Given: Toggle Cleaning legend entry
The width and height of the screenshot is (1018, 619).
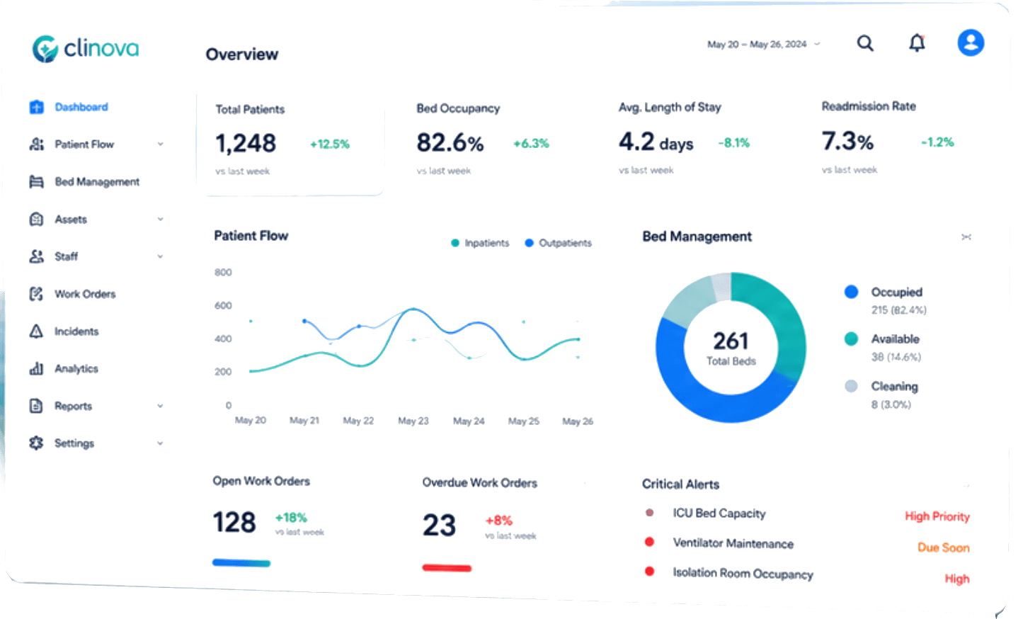Looking at the screenshot, I should 882,387.
